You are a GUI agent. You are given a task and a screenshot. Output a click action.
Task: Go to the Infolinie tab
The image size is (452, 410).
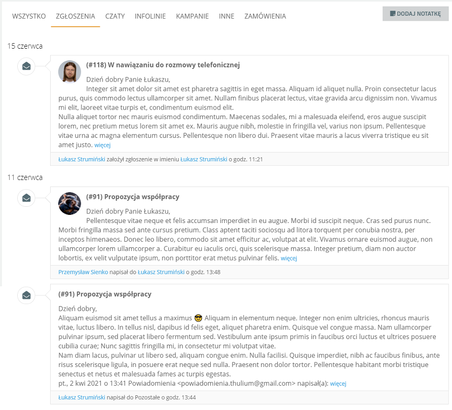click(150, 16)
